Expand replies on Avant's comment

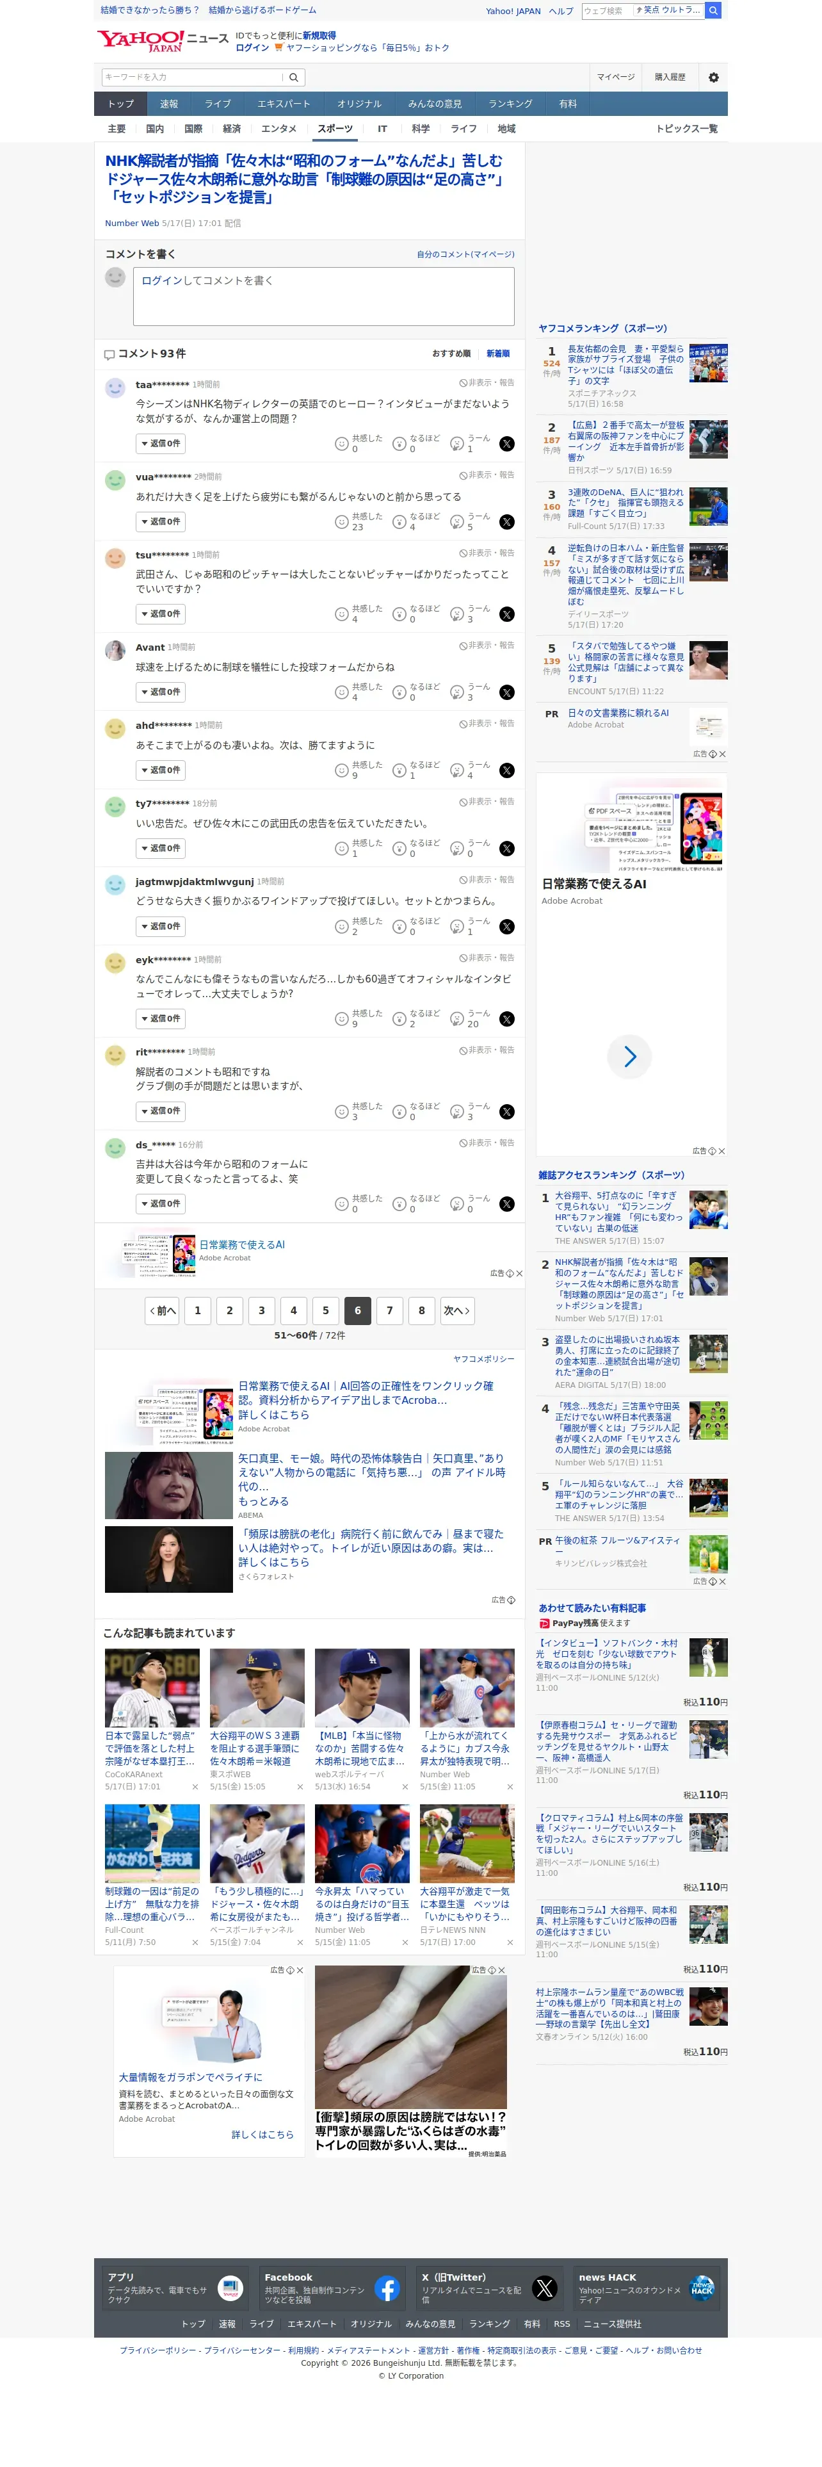[x=161, y=692]
